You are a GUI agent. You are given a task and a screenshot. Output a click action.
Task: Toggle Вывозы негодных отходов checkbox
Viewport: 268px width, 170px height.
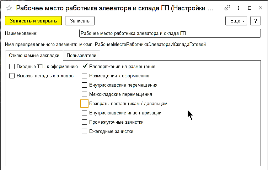[x=12, y=76]
